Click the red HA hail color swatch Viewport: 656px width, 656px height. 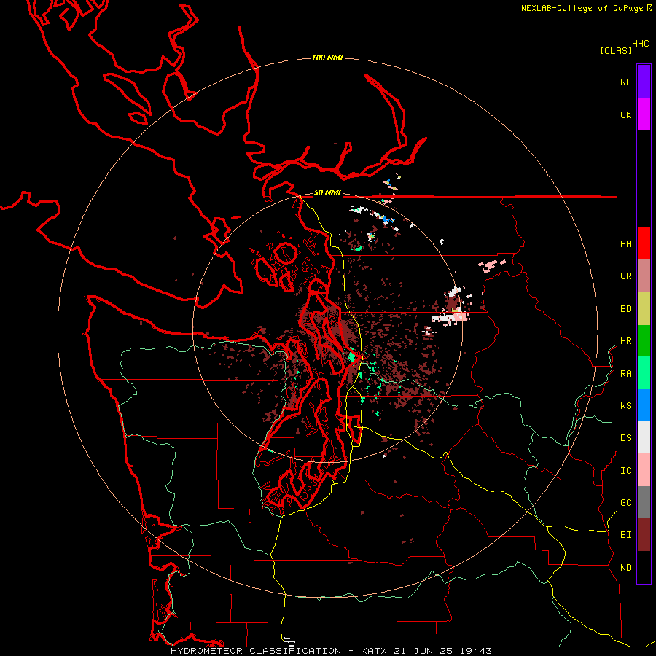click(x=644, y=243)
